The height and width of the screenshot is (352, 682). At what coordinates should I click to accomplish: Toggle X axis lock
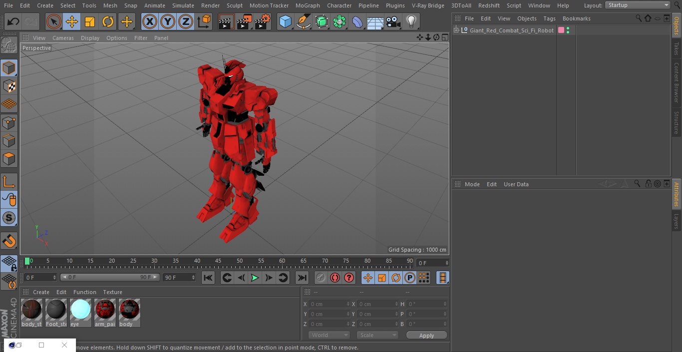click(150, 21)
